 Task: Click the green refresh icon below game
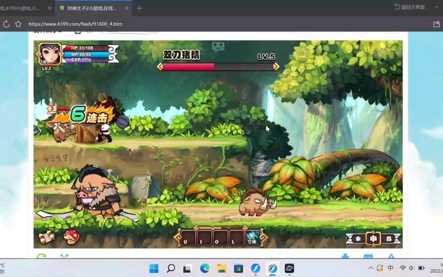click(41, 257)
